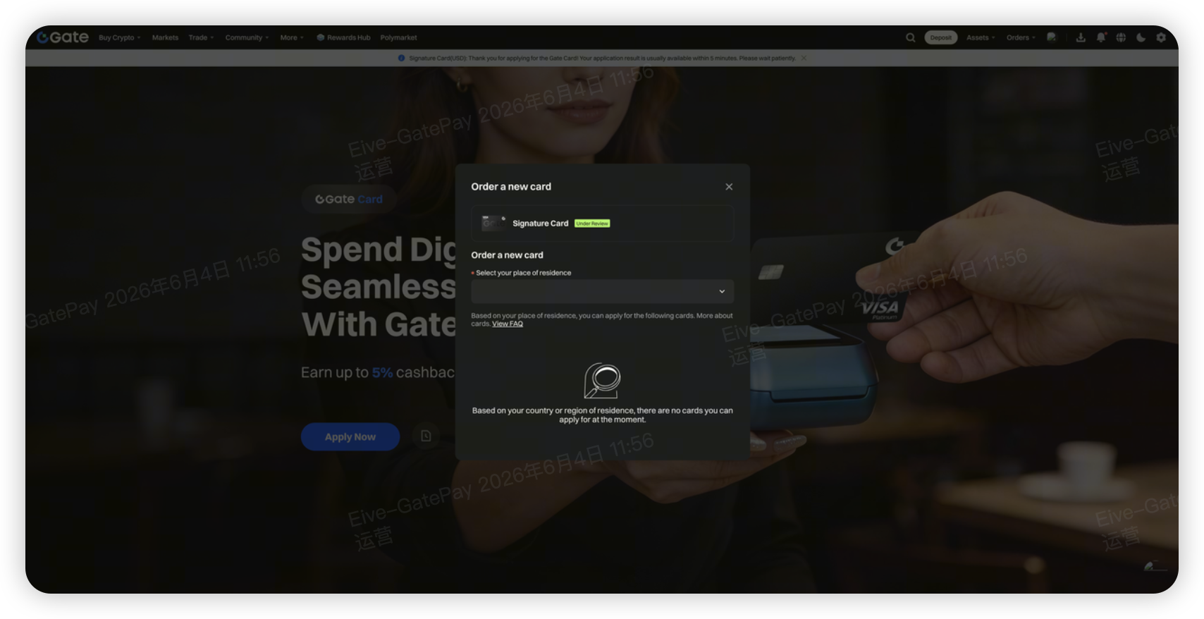Click the Gate Card badge on the banner

click(349, 199)
